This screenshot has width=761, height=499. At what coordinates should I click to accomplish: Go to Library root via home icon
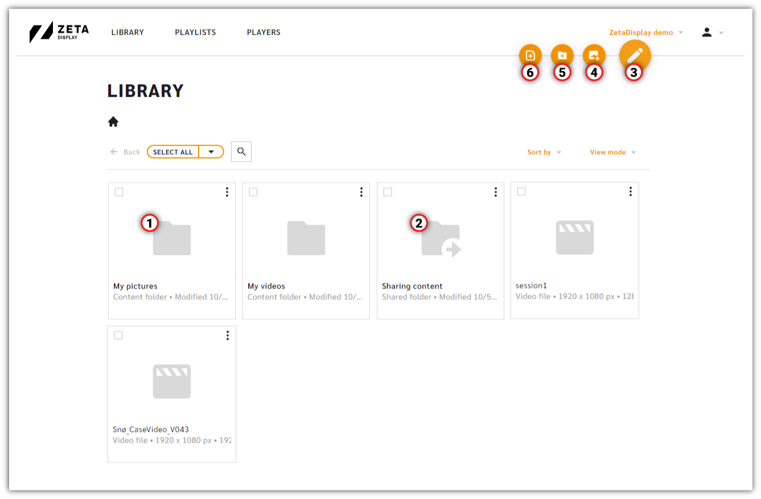click(113, 121)
